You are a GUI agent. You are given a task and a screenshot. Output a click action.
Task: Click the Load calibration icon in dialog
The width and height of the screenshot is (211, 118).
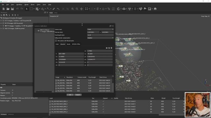click(107, 48)
